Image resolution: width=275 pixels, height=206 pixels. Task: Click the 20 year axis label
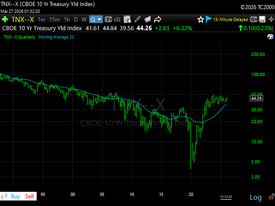pos(191,195)
